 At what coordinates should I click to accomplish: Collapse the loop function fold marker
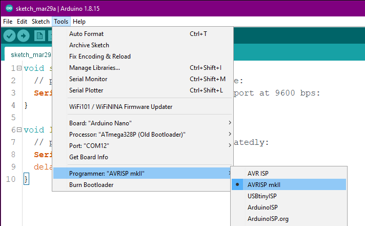(18, 130)
